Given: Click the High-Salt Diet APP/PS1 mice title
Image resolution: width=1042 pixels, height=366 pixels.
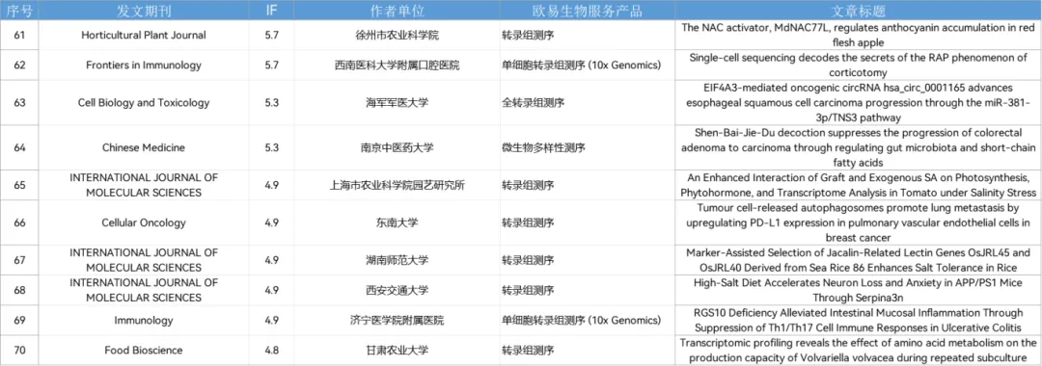Looking at the screenshot, I should [x=859, y=290].
